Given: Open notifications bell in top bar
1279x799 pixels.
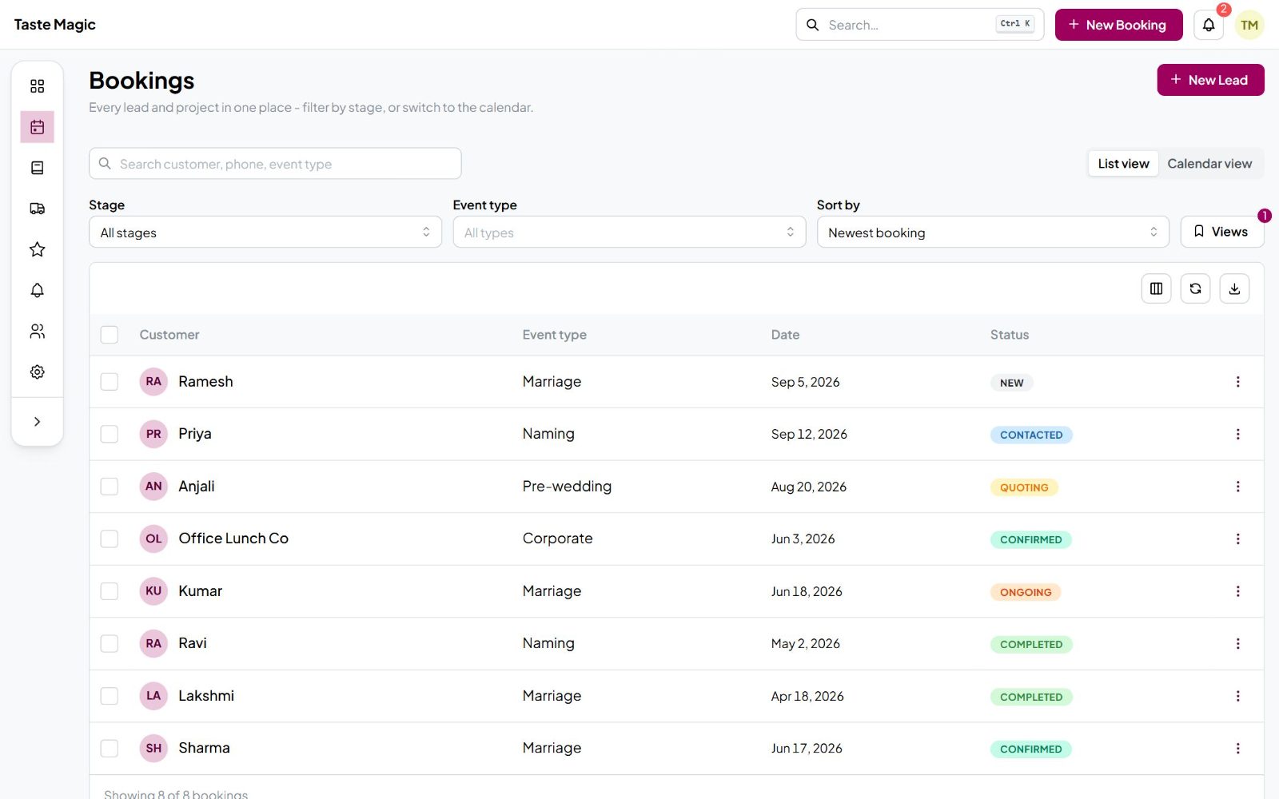Looking at the screenshot, I should (x=1209, y=25).
